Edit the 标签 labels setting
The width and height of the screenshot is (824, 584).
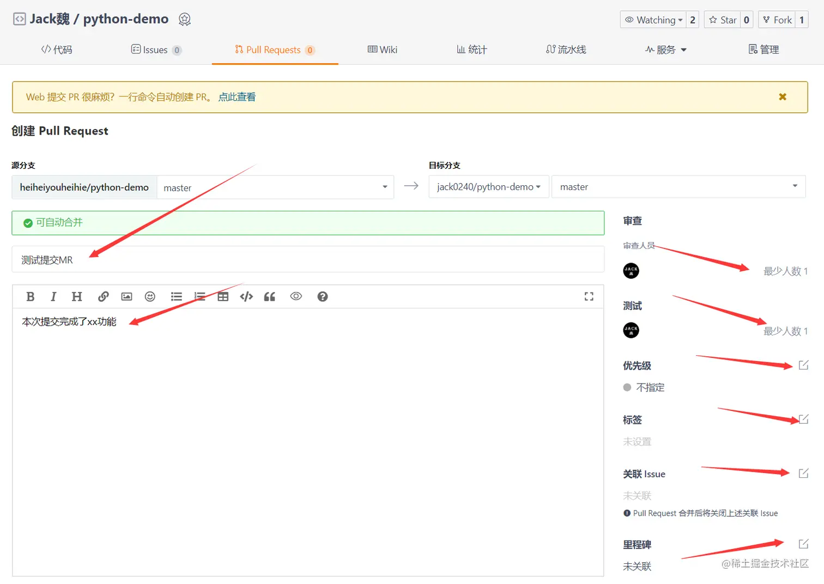(803, 419)
